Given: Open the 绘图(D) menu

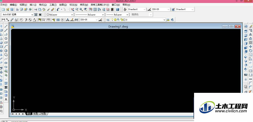Looking at the screenshot, I should 63,5.
